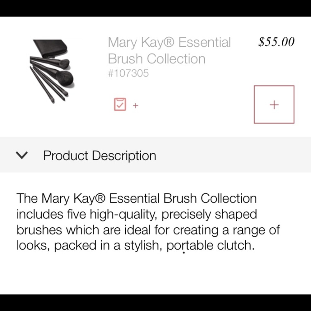Viewport: 311px width, 311px height.
Task: Click the Product Description section title text
Action: pos(100,155)
